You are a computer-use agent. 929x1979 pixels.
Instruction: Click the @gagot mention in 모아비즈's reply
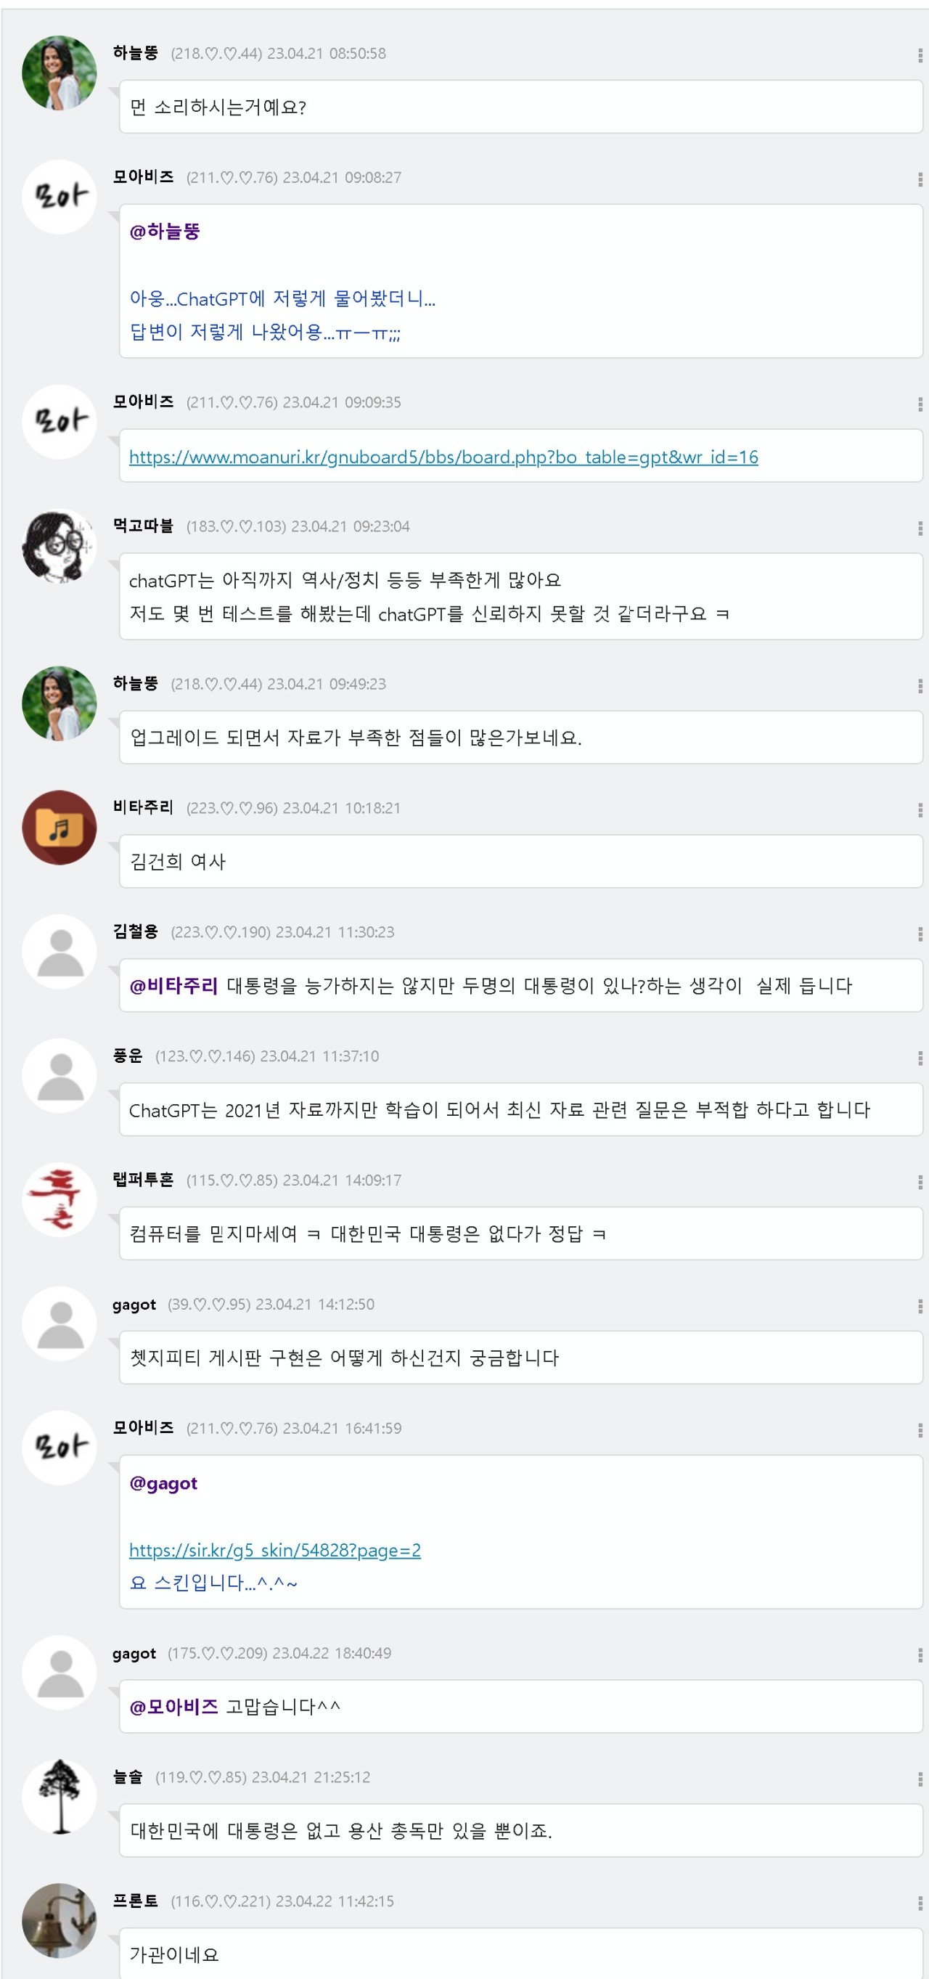click(x=163, y=1482)
